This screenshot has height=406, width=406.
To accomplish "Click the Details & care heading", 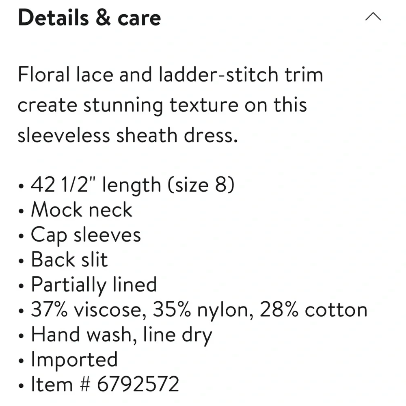I will tap(89, 18).
